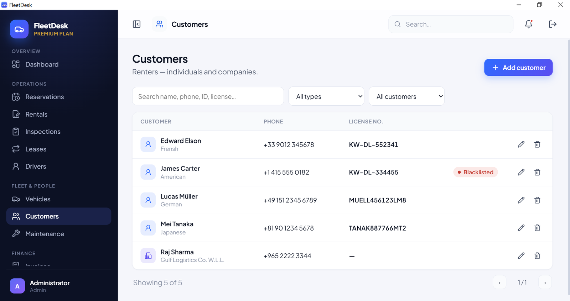Delete James Carter with trash icon
This screenshot has height=301, width=570.
[537, 172]
